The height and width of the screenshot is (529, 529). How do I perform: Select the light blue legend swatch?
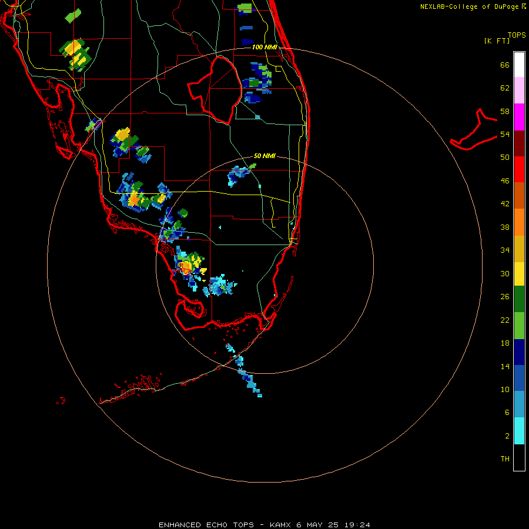519,404
